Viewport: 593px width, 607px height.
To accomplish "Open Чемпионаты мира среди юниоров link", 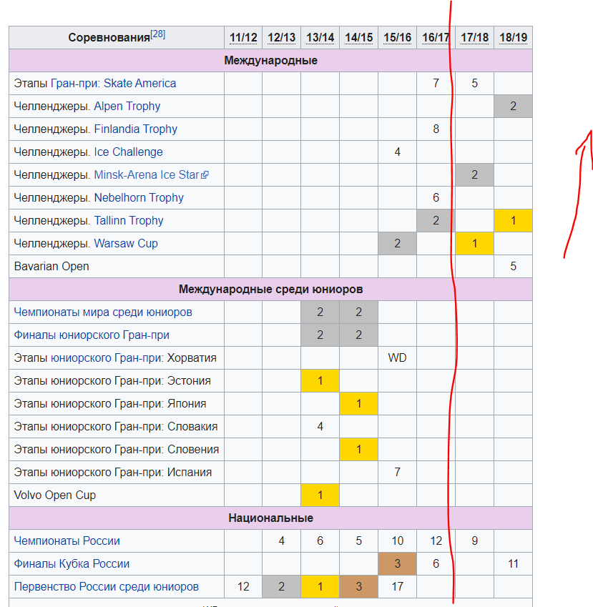I will [103, 312].
